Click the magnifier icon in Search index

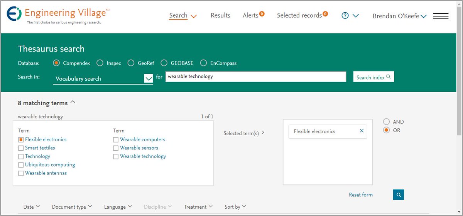(388, 77)
